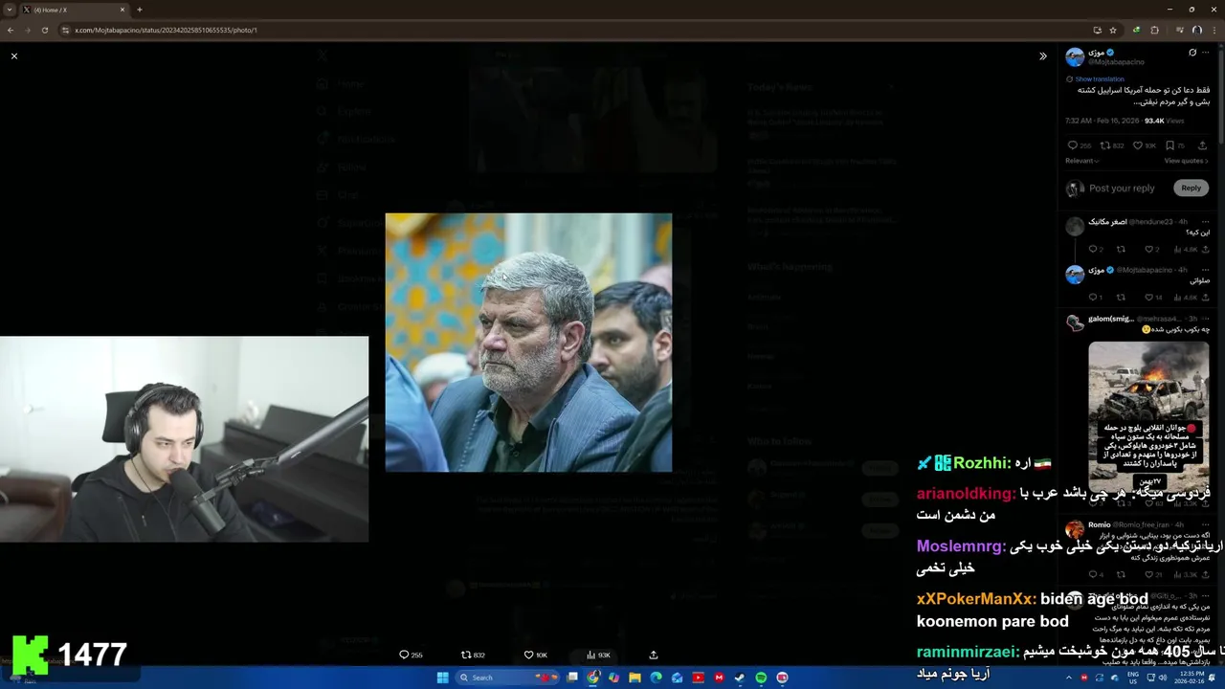Open the Relevant sort dropdown
Viewport: 1225px width, 689px height.
point(1081,161)
